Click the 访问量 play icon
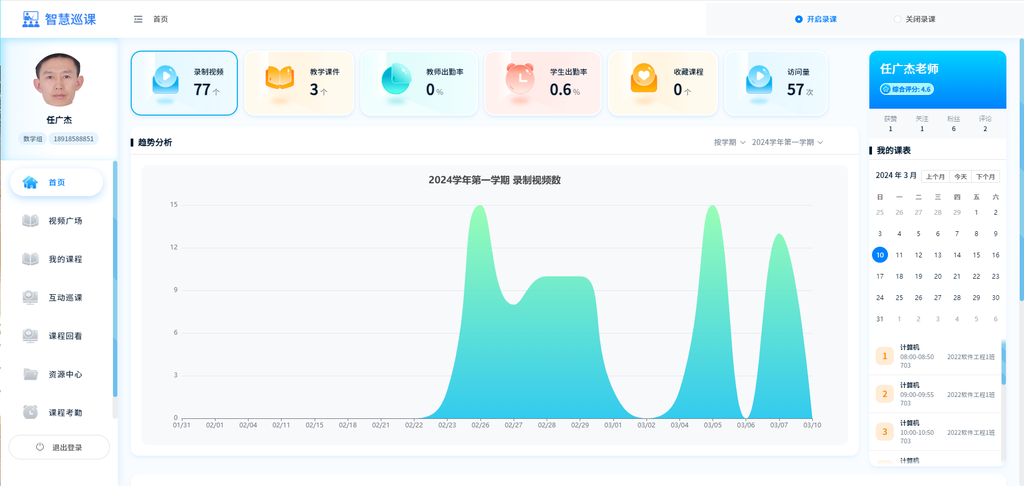The height and width of the screenshot is (486, 1024). (759, 79)
